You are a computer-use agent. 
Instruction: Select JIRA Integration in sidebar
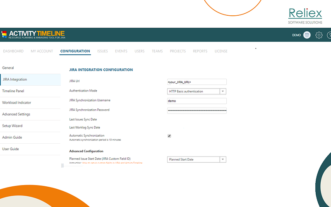(x=30, y=79)
